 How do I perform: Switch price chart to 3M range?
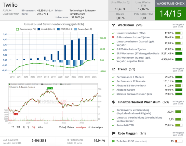(18, 127)
